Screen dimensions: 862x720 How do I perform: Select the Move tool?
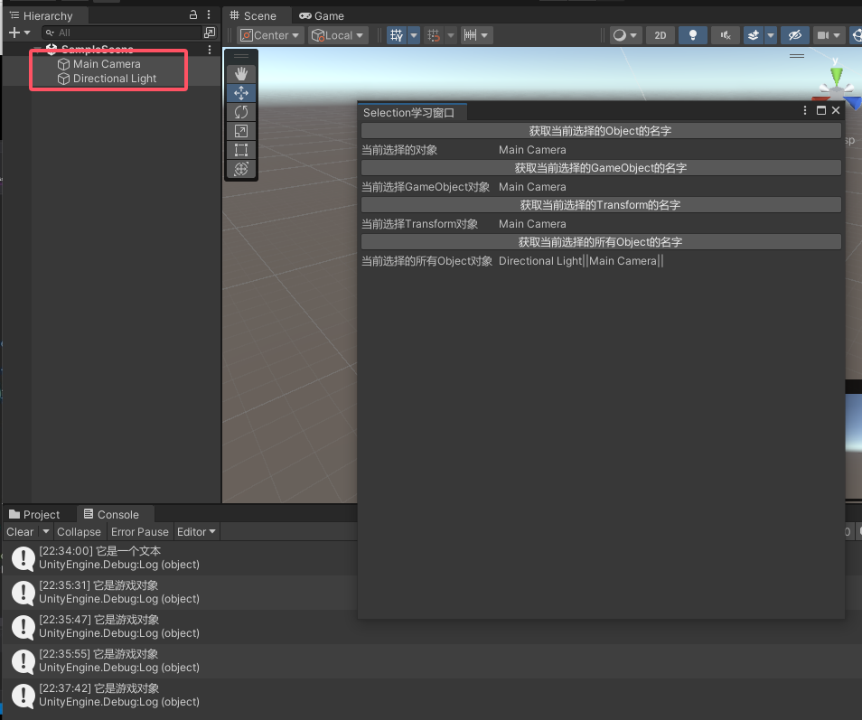pos(240,93)
